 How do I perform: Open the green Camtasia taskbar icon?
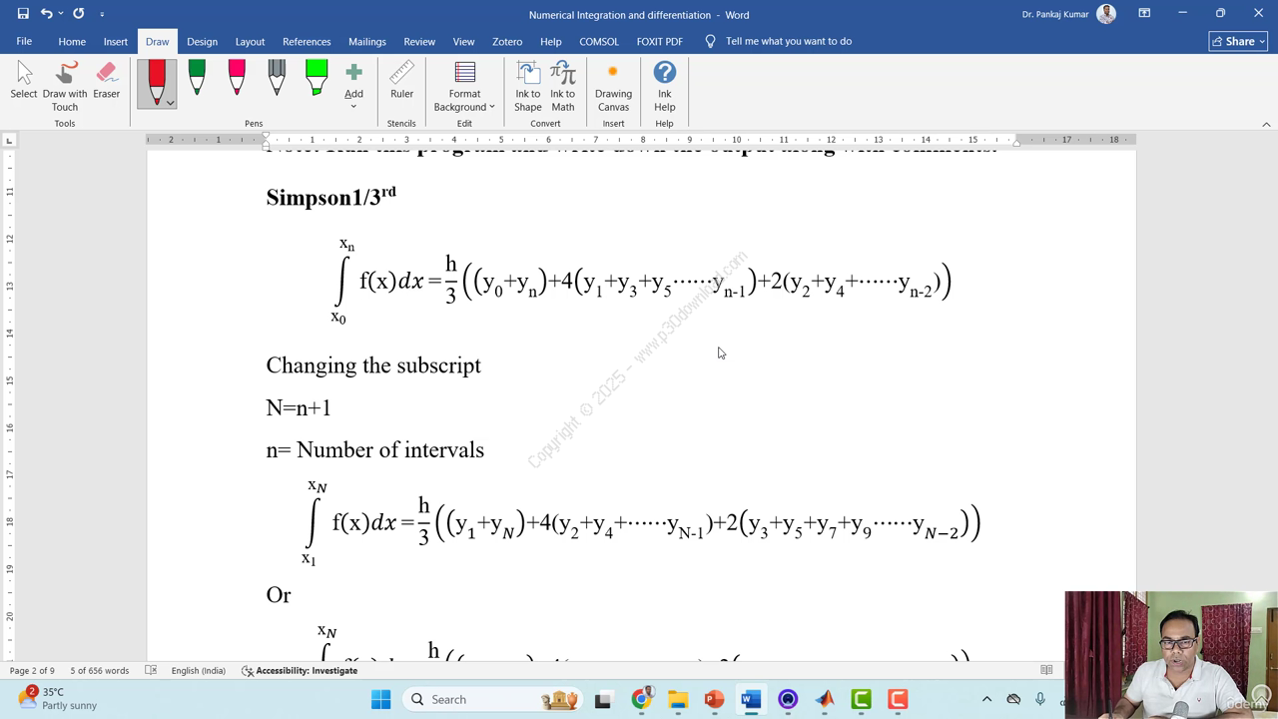coord(861,699)
